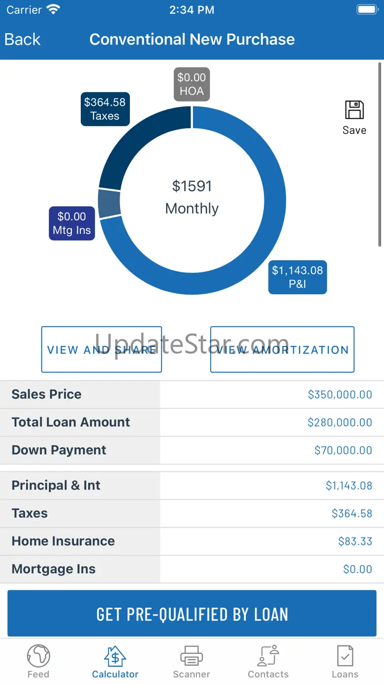
Task: Click the vertical scrollbar on right edge
Action: pyautogui.click(x=380, y=153)
